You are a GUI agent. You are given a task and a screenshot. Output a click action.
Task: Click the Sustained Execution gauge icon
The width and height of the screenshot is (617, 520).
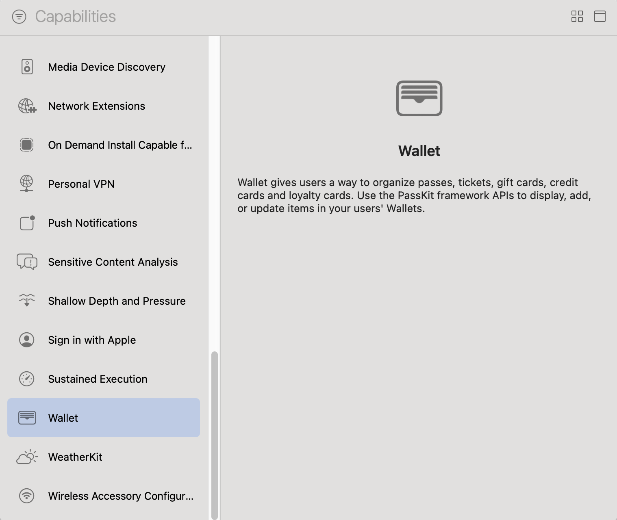tap(27, 379)
